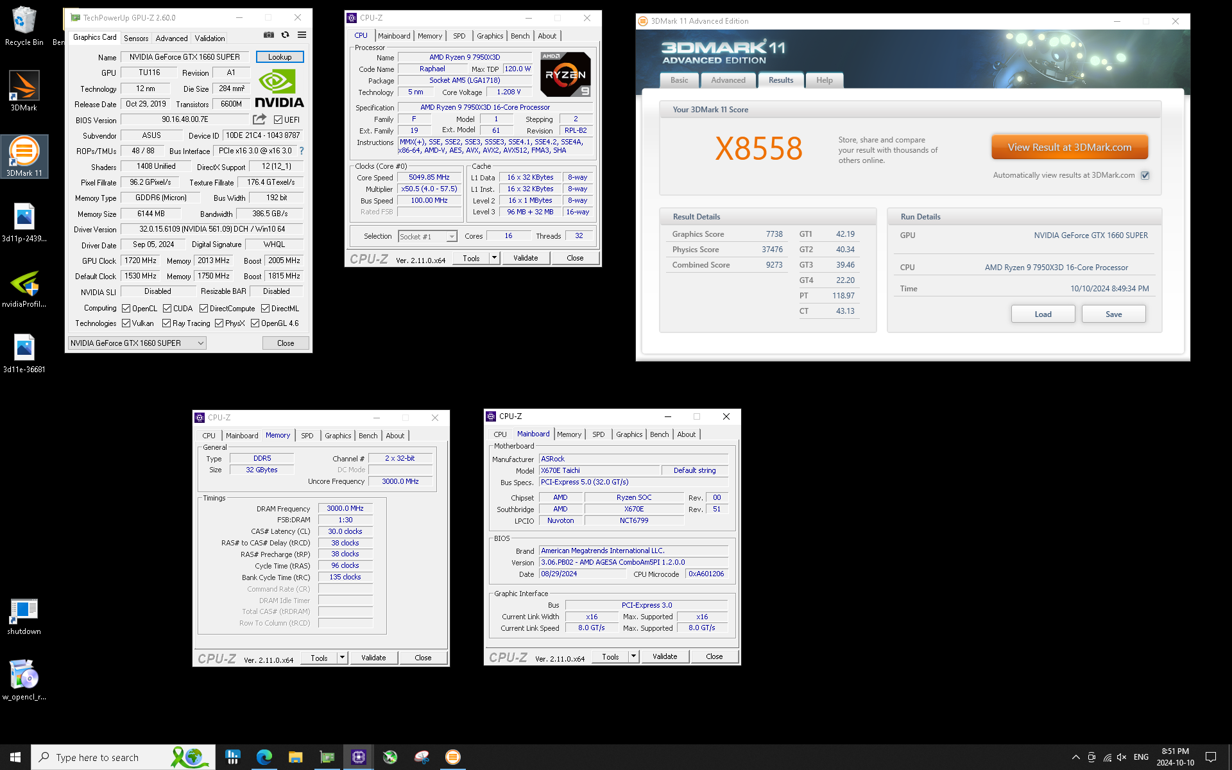Open the 3d11e-36681 image file icon
Image resolution: width=1232 pixels, height=770 pixels.
click(24, 353)
